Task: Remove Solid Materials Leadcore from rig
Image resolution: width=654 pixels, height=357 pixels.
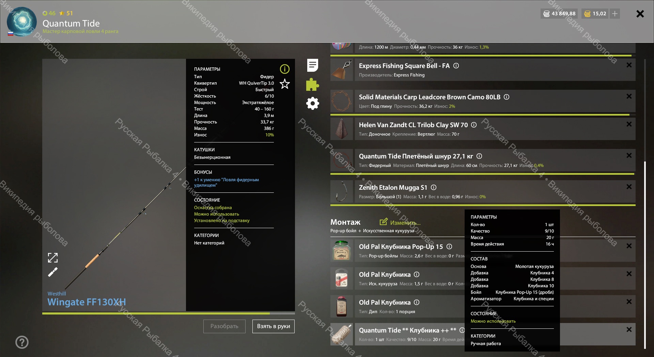Action: (x=629, y=96)
